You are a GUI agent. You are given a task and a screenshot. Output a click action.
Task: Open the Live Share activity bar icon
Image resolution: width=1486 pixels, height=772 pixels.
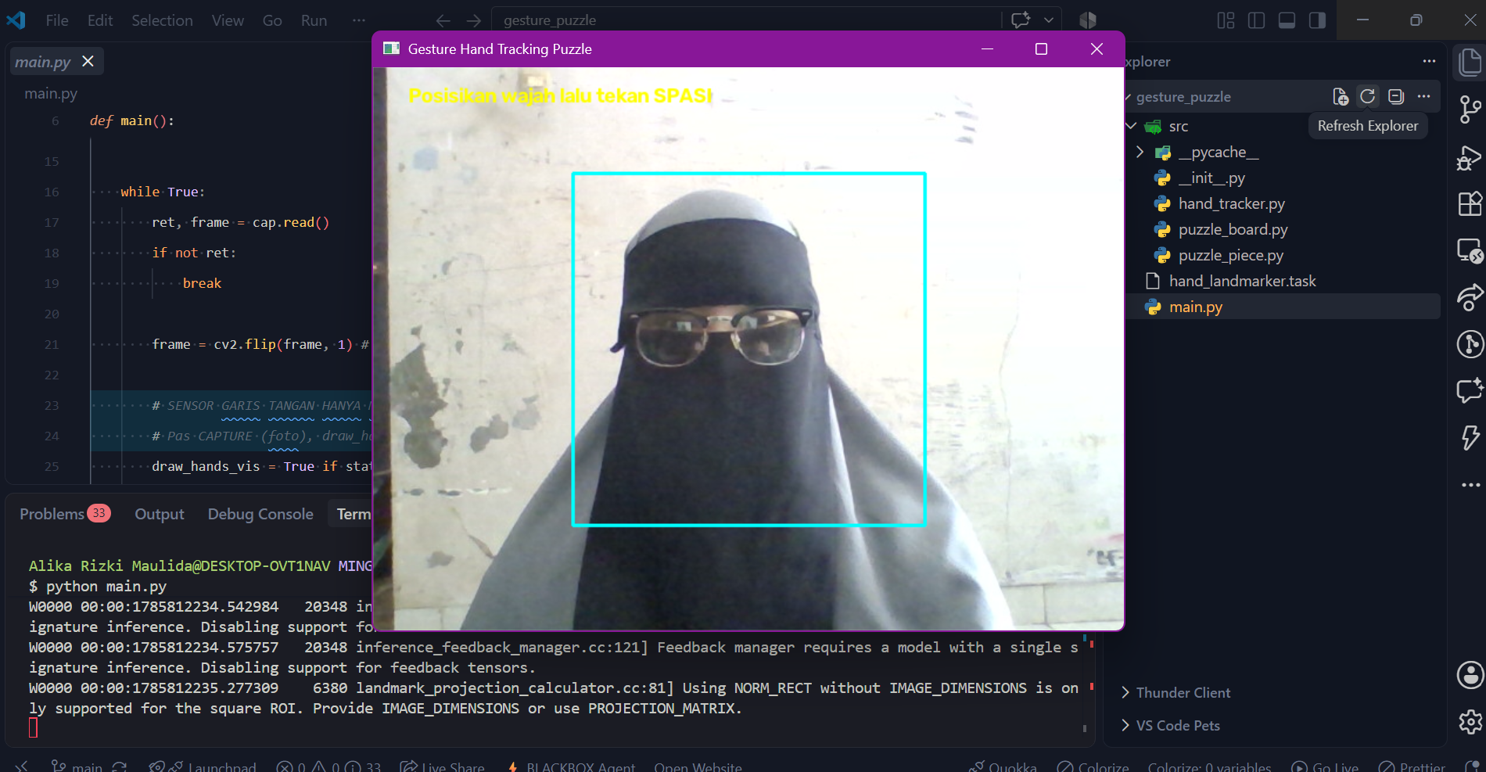click(x=1470, y=297)
